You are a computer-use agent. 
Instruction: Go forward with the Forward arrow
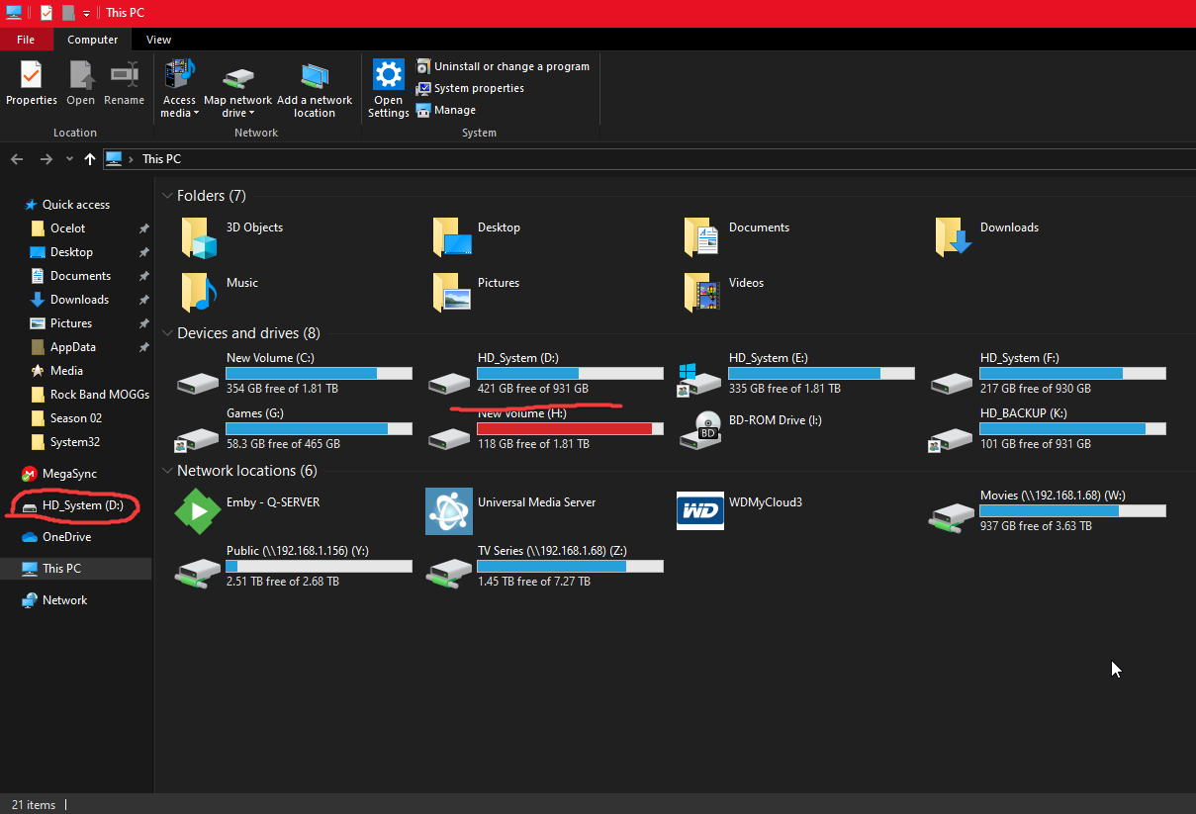[46, 159]
